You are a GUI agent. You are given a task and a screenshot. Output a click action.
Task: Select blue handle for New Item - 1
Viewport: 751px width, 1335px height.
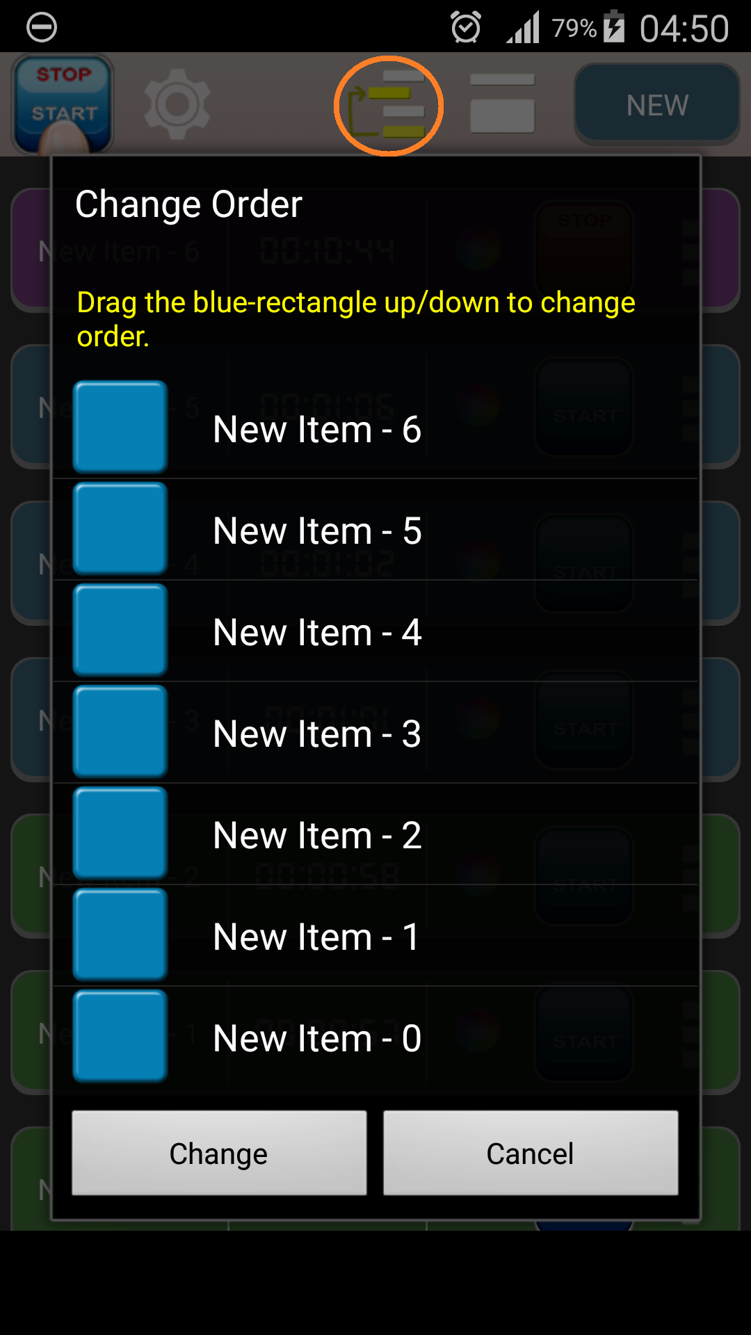click(120, 934)
